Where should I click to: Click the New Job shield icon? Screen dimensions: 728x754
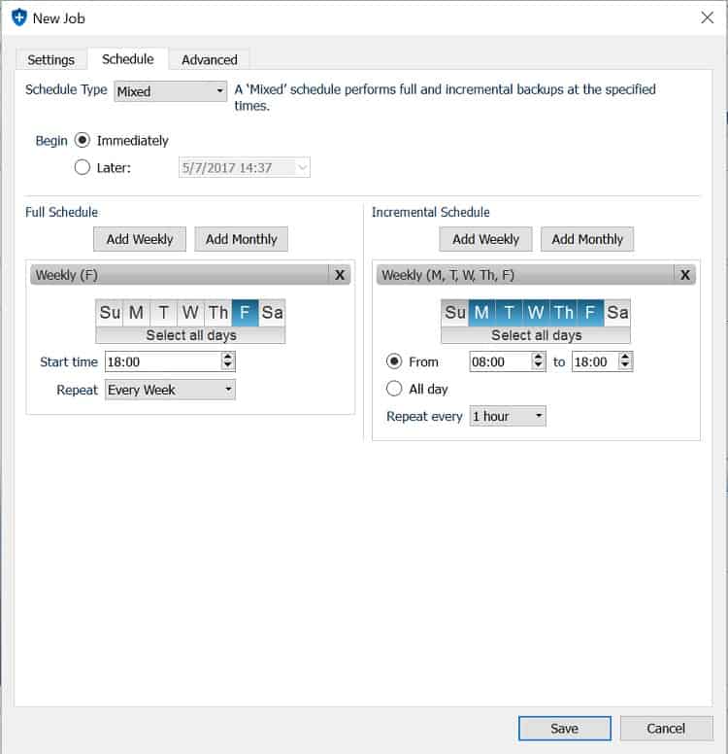[x=19, y=17]
